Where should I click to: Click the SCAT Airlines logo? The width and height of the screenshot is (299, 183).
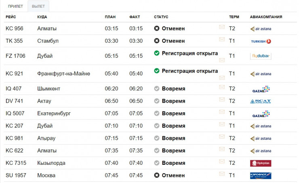[261, 101]
